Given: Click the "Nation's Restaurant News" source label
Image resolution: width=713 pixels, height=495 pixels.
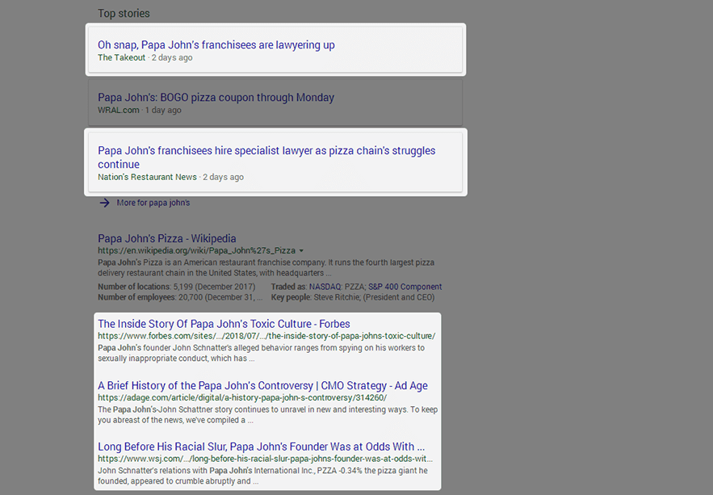Looking at the screenshot, I should click(x=147, y=178).
